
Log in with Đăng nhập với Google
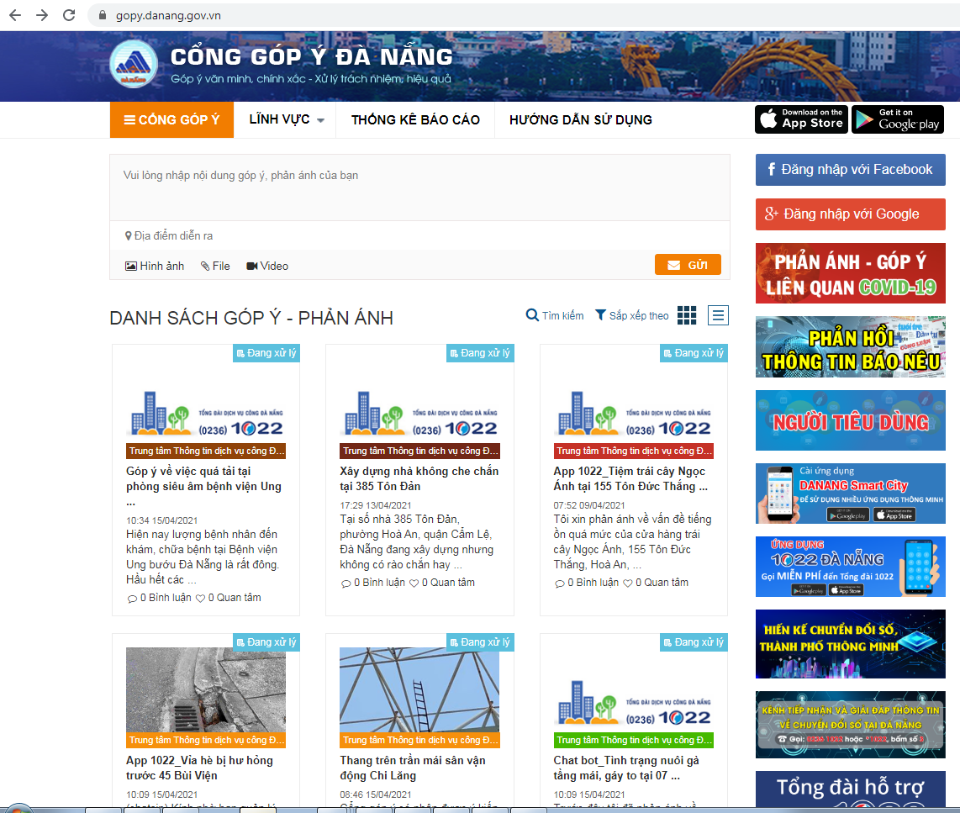(x=851, y=214)
